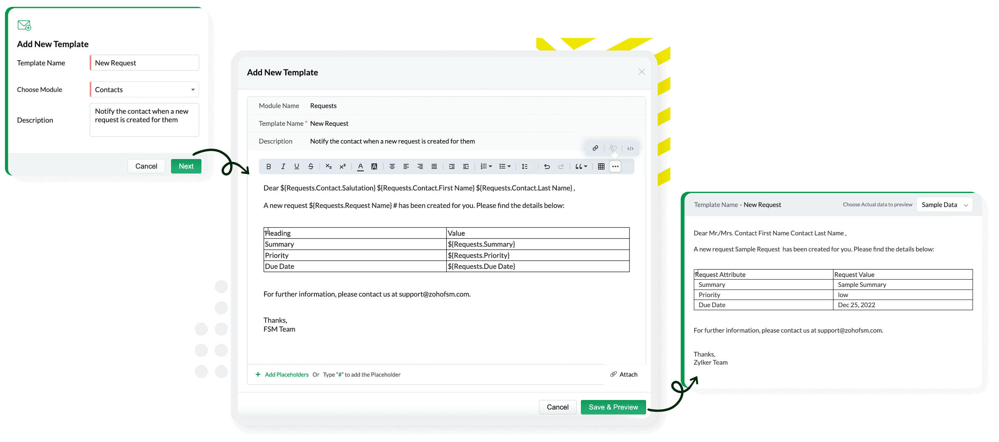The image size is (999, 442).
Task: Click the 'Dec 25, 2022' cell in the preview
Action: tap(903, 305)
